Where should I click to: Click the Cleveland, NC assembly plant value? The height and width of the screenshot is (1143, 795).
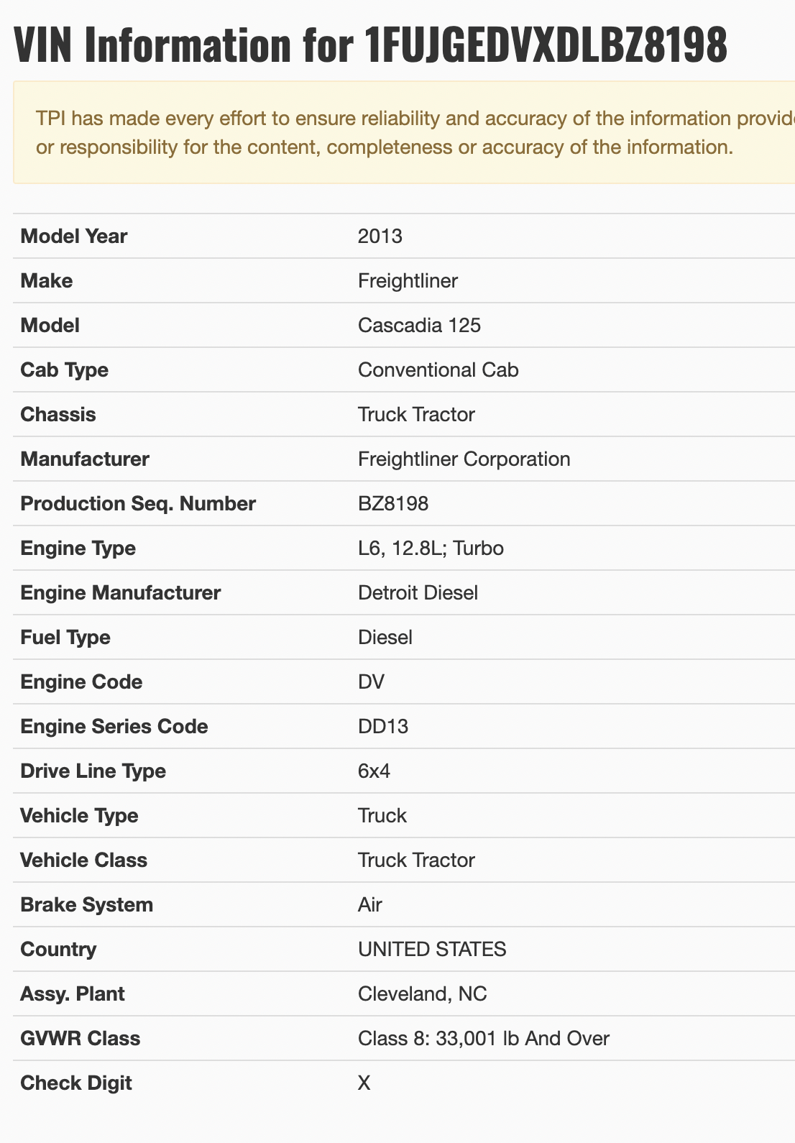coord(422,994)
